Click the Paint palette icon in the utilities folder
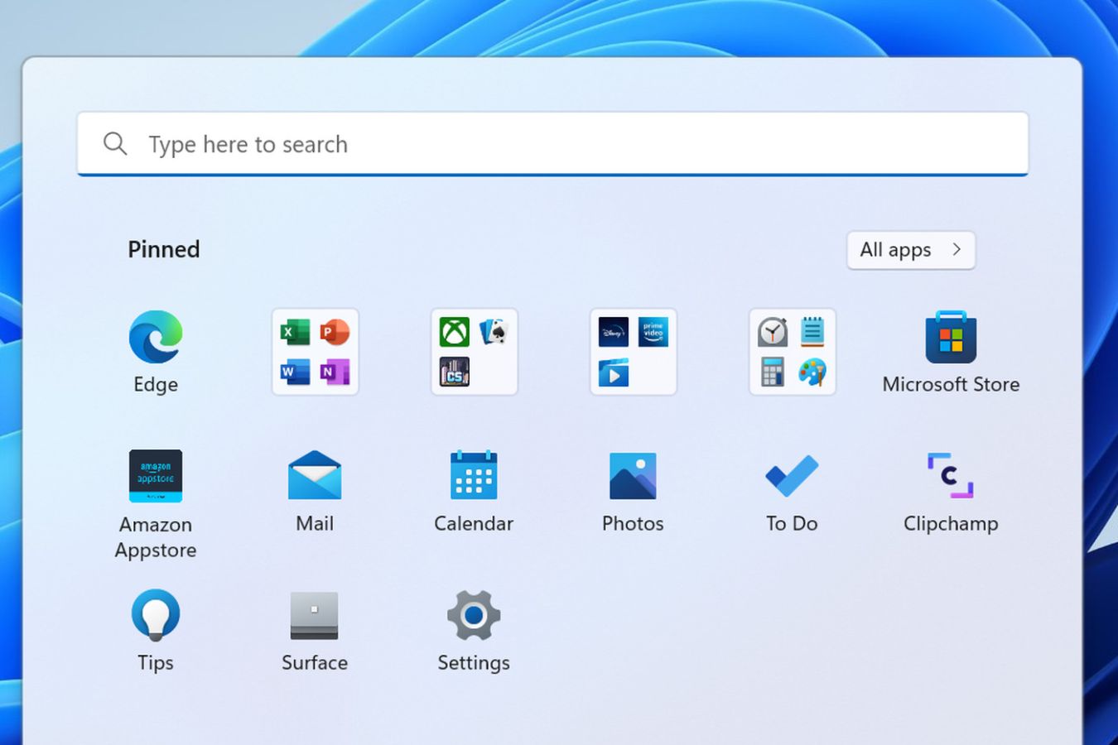 pos(812,372)
